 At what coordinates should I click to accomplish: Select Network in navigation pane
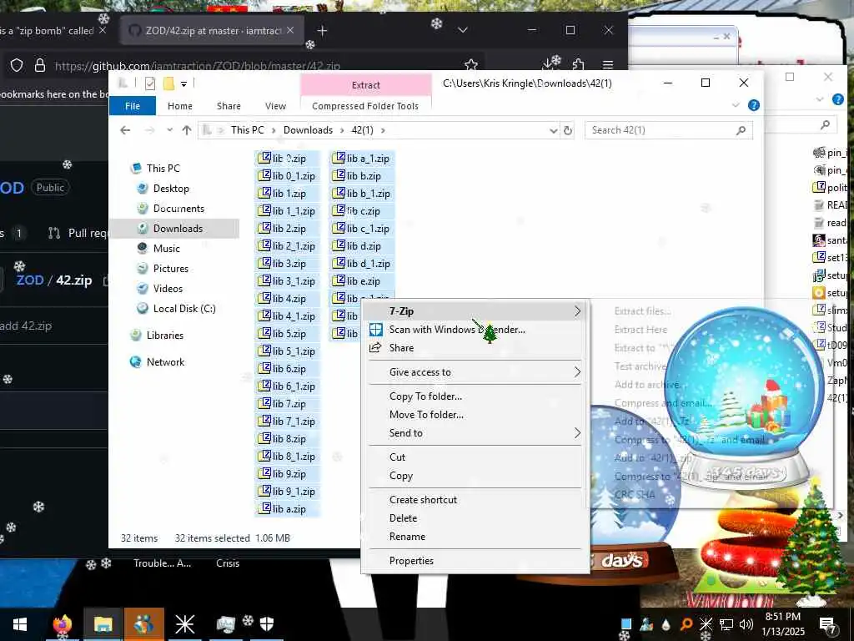[165, 362]
